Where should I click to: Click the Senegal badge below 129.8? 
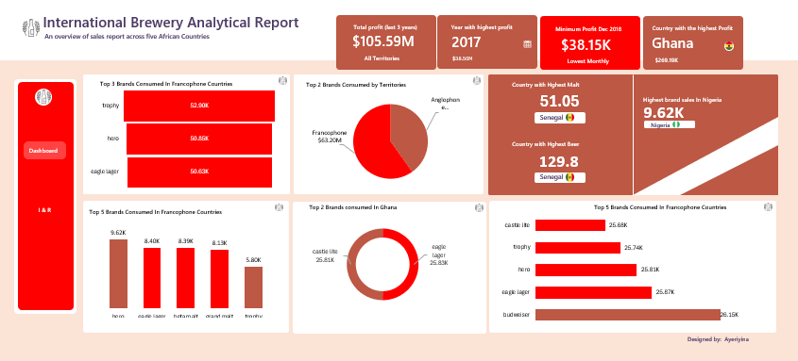point(560,177)
